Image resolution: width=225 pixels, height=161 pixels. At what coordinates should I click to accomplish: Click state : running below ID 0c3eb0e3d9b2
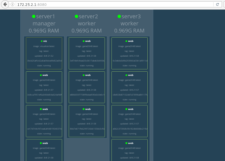tap(130, 66)
